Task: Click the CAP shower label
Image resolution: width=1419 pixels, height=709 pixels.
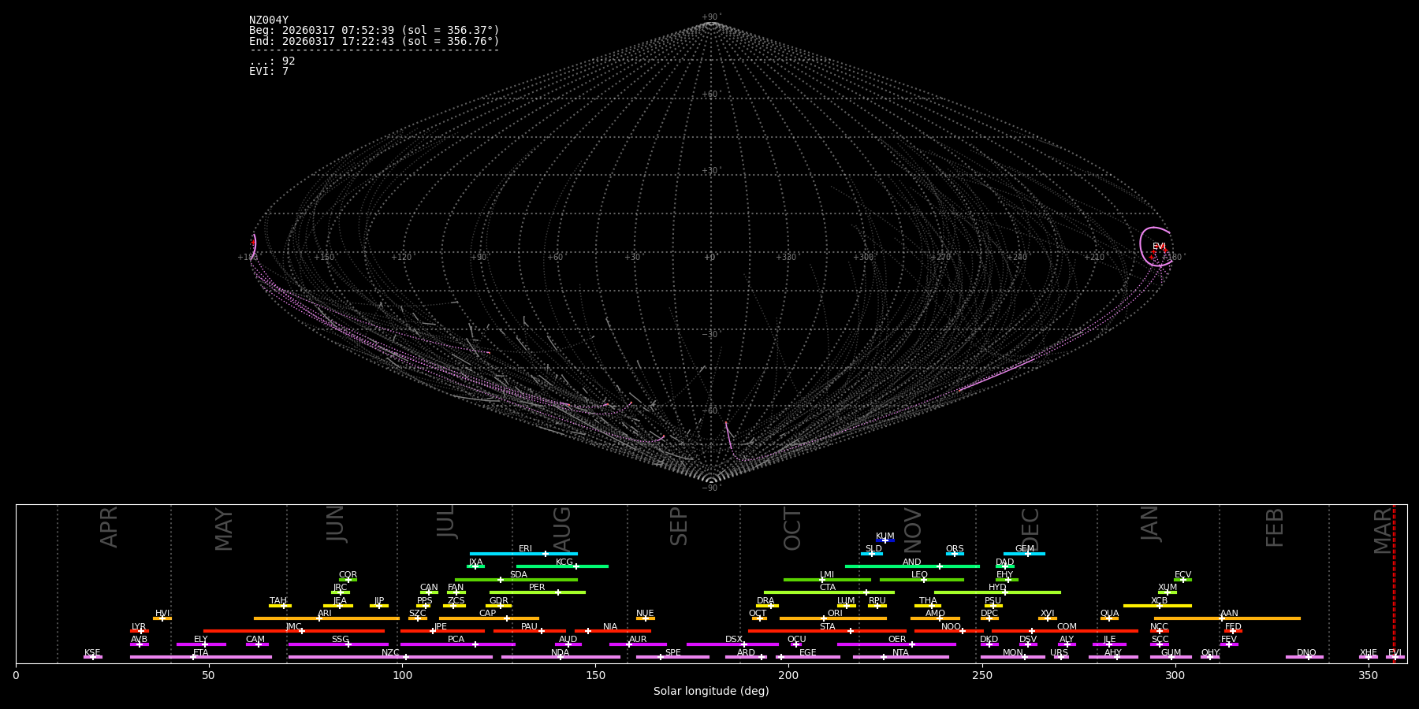Action: coord(487,614)
